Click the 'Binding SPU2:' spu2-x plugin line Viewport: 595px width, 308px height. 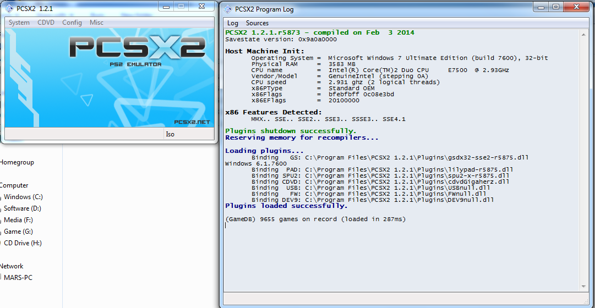(380, 175)
